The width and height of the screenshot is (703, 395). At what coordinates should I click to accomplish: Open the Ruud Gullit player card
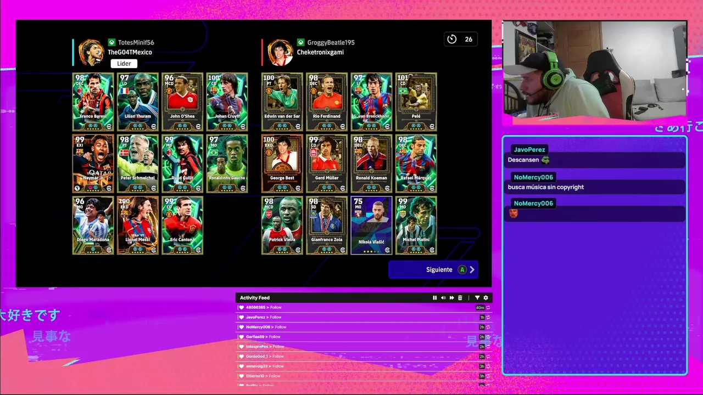click(x=182, y=163)
